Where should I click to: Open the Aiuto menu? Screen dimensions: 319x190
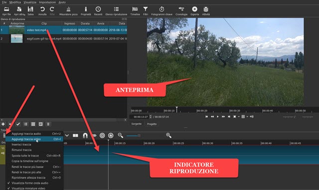click(x=62, y=2)
